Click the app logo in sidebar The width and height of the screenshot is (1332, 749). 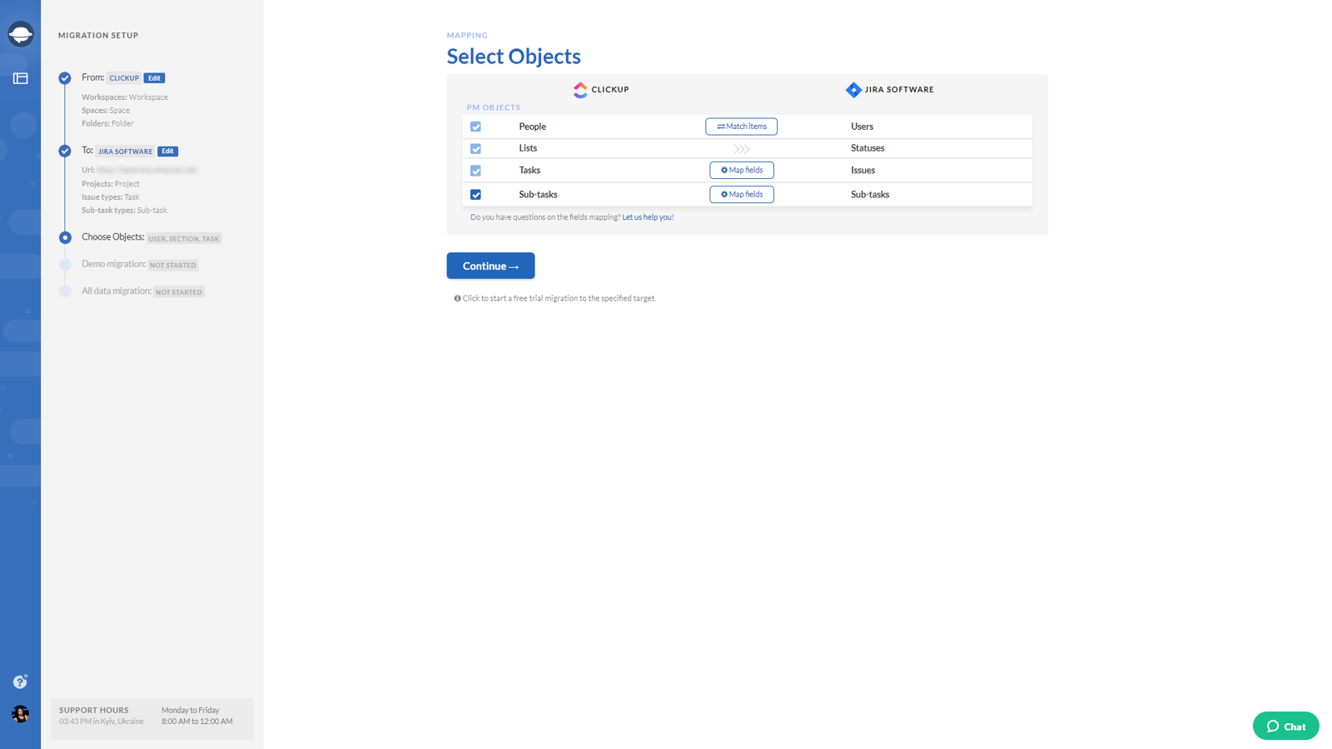tap(21, 34)
